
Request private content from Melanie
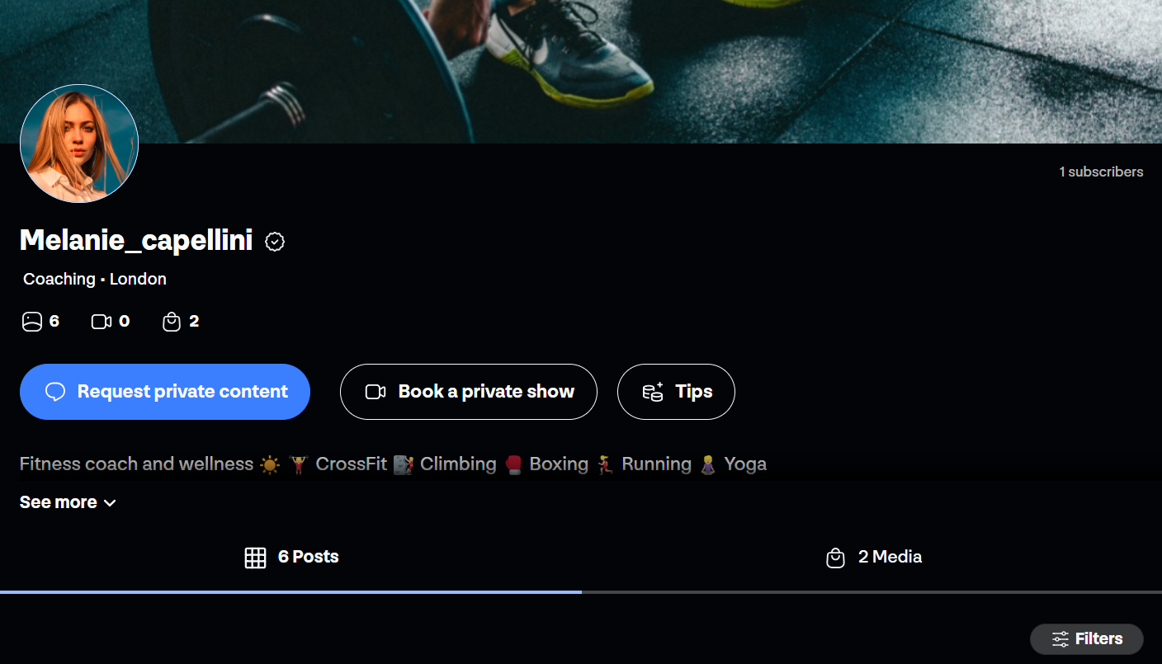(x=165, y=392)
